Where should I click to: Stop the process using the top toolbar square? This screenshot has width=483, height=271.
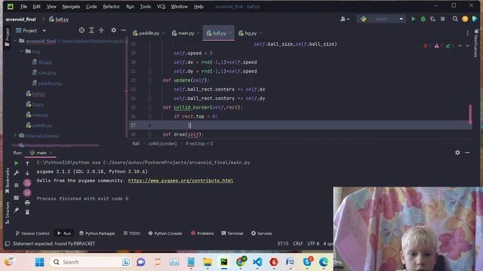point(443,19)
